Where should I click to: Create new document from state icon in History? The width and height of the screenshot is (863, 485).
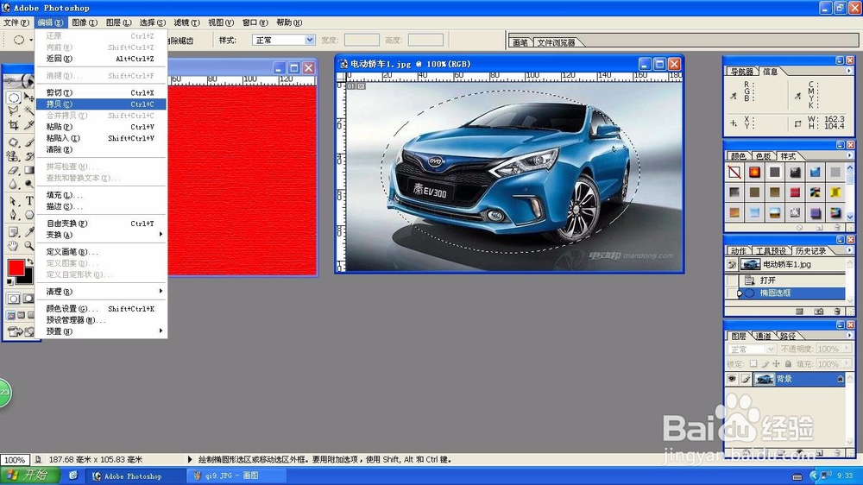pos(800,312)
